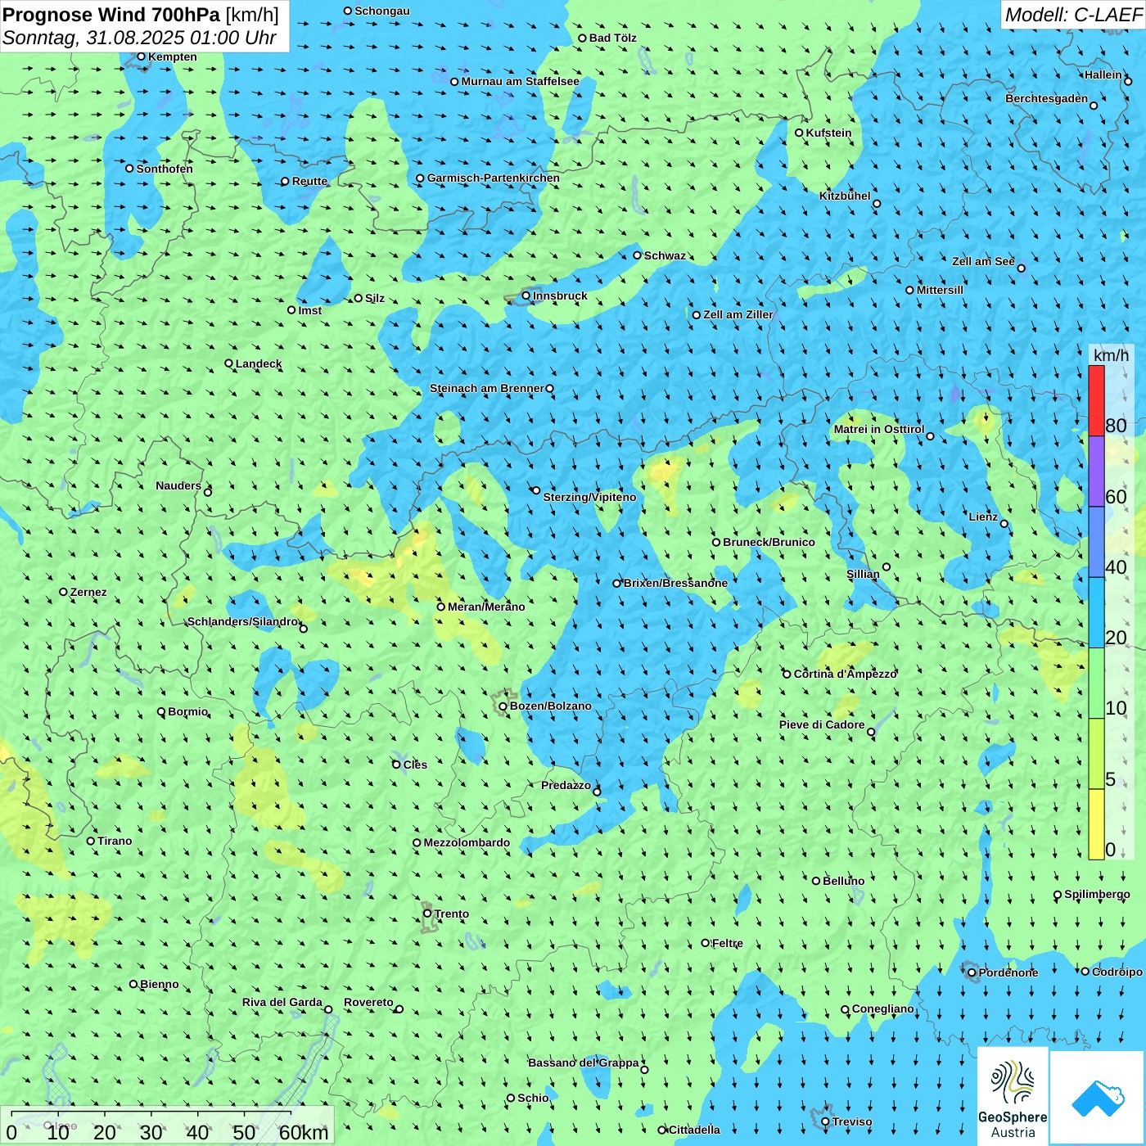The width and height of the screenshot is (1146, 1146).
Task: Click the 'Zell am Ziller' label
Action: [738, 314]
